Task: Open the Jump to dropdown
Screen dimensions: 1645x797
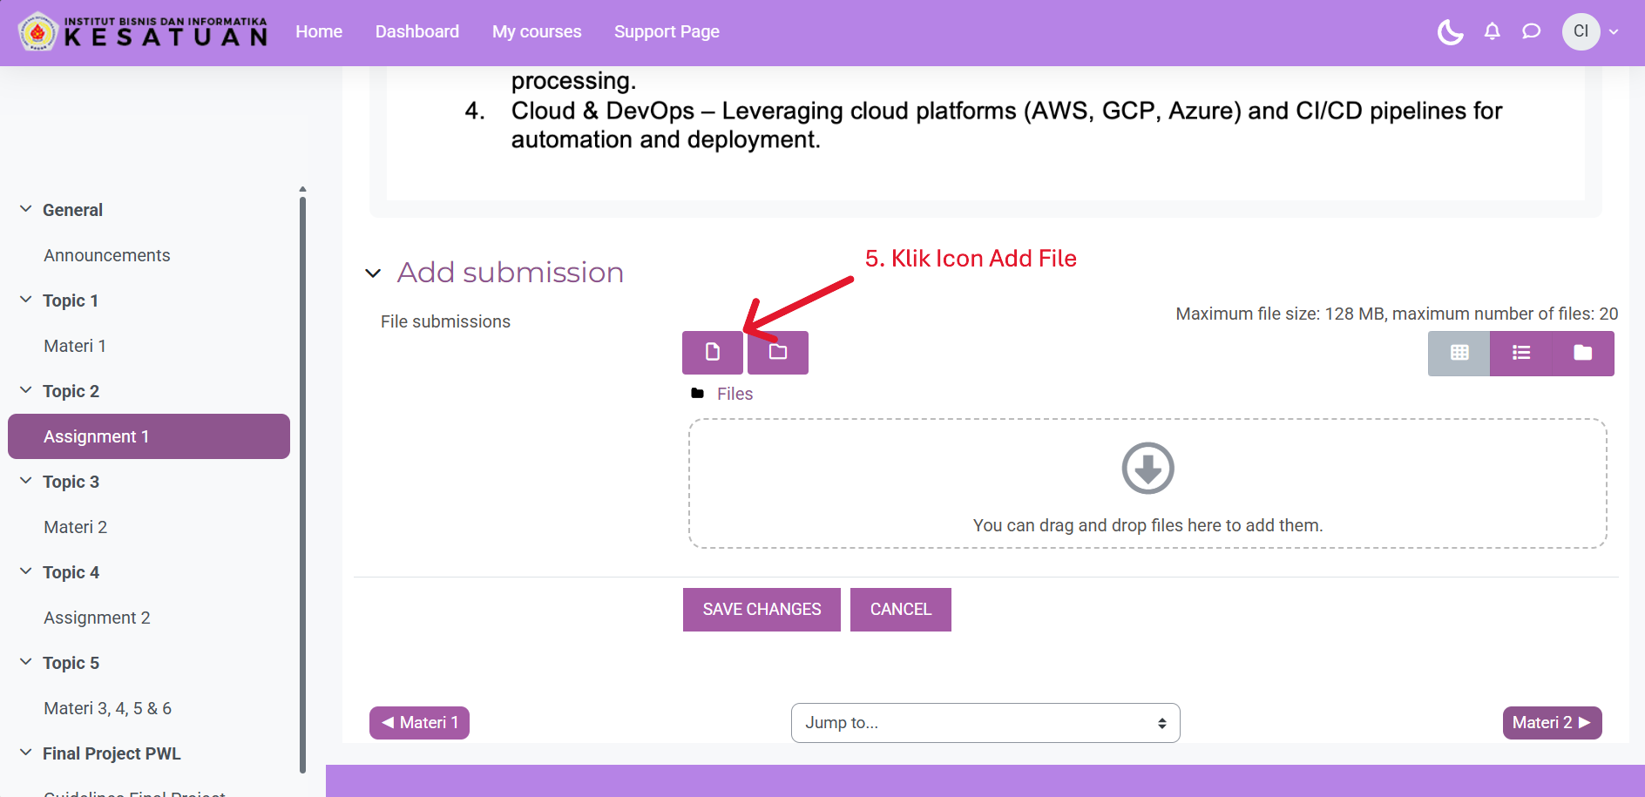Action: [x=985, y=723]
